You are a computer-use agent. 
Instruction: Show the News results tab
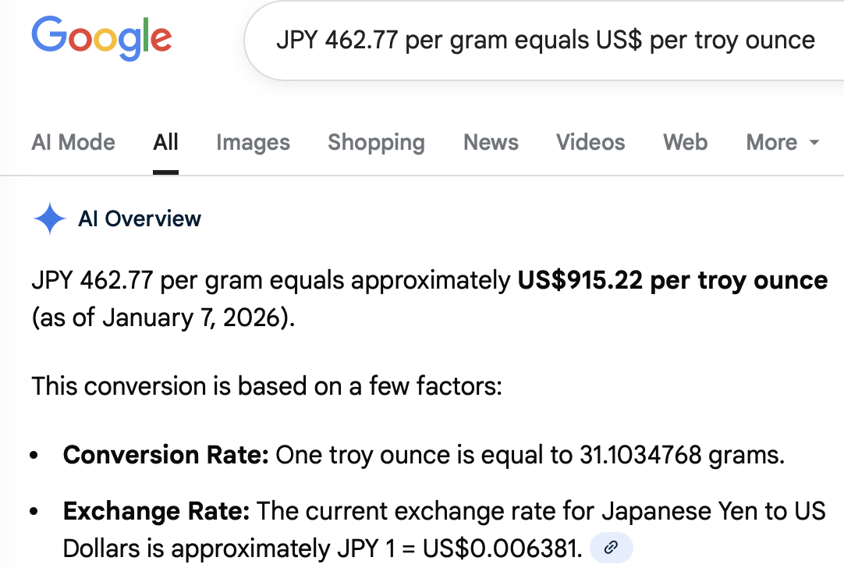491,143
